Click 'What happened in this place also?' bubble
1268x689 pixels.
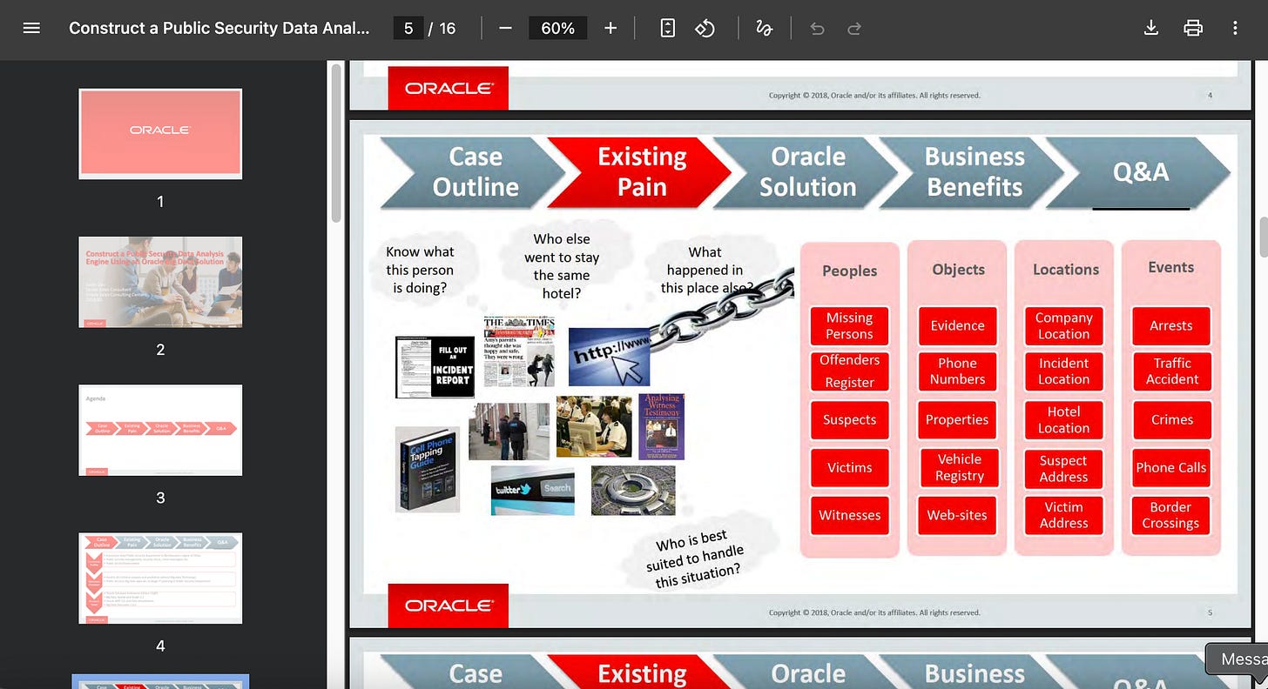pyautogui.click(x=705, y=270)
